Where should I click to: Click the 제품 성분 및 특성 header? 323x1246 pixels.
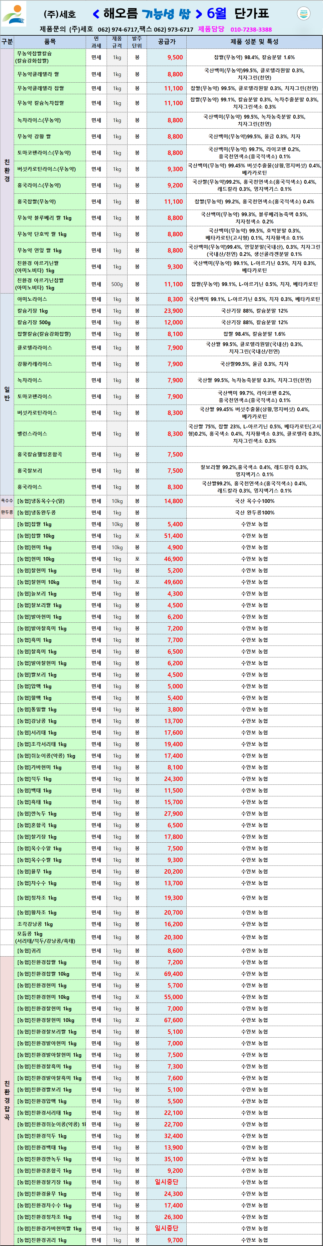click(254, 42)
